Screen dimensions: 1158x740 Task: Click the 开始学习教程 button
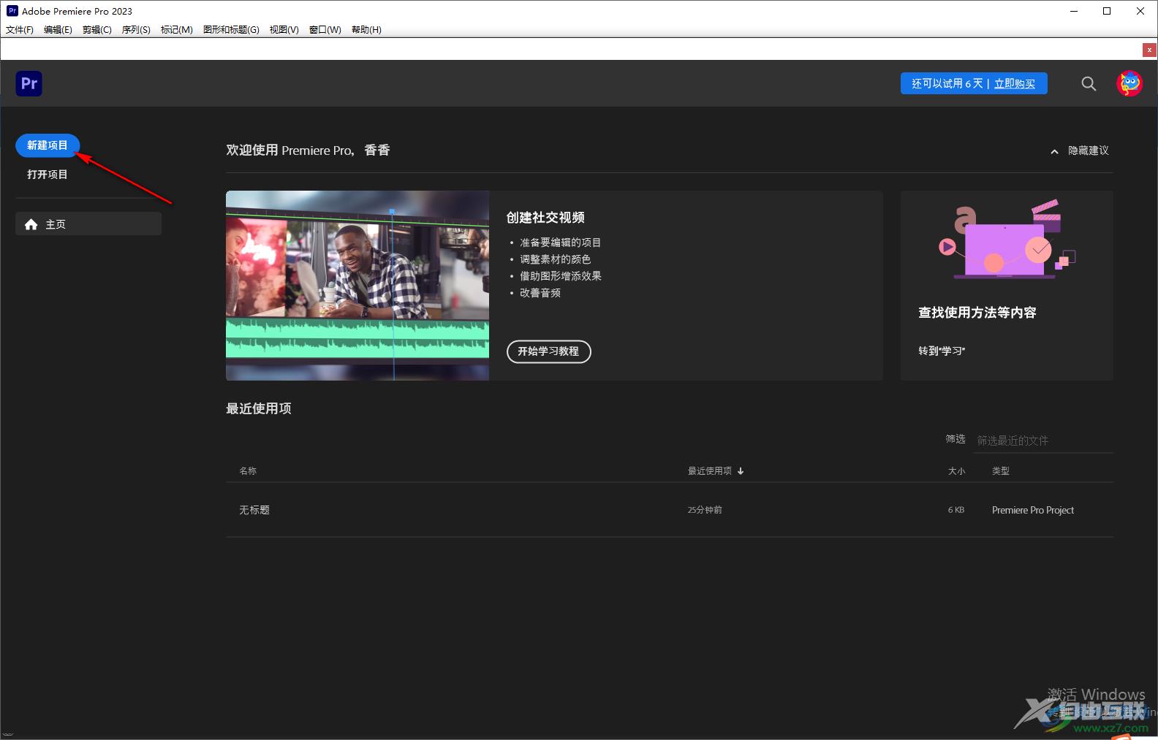pyautogui.click(x=548, y=351)
